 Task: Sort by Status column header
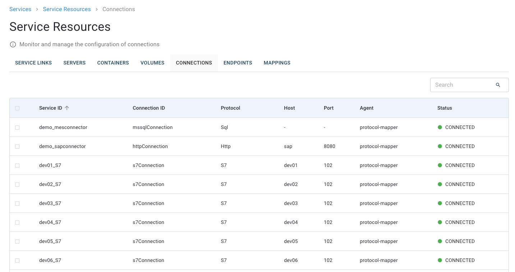[x=445, y=108]
